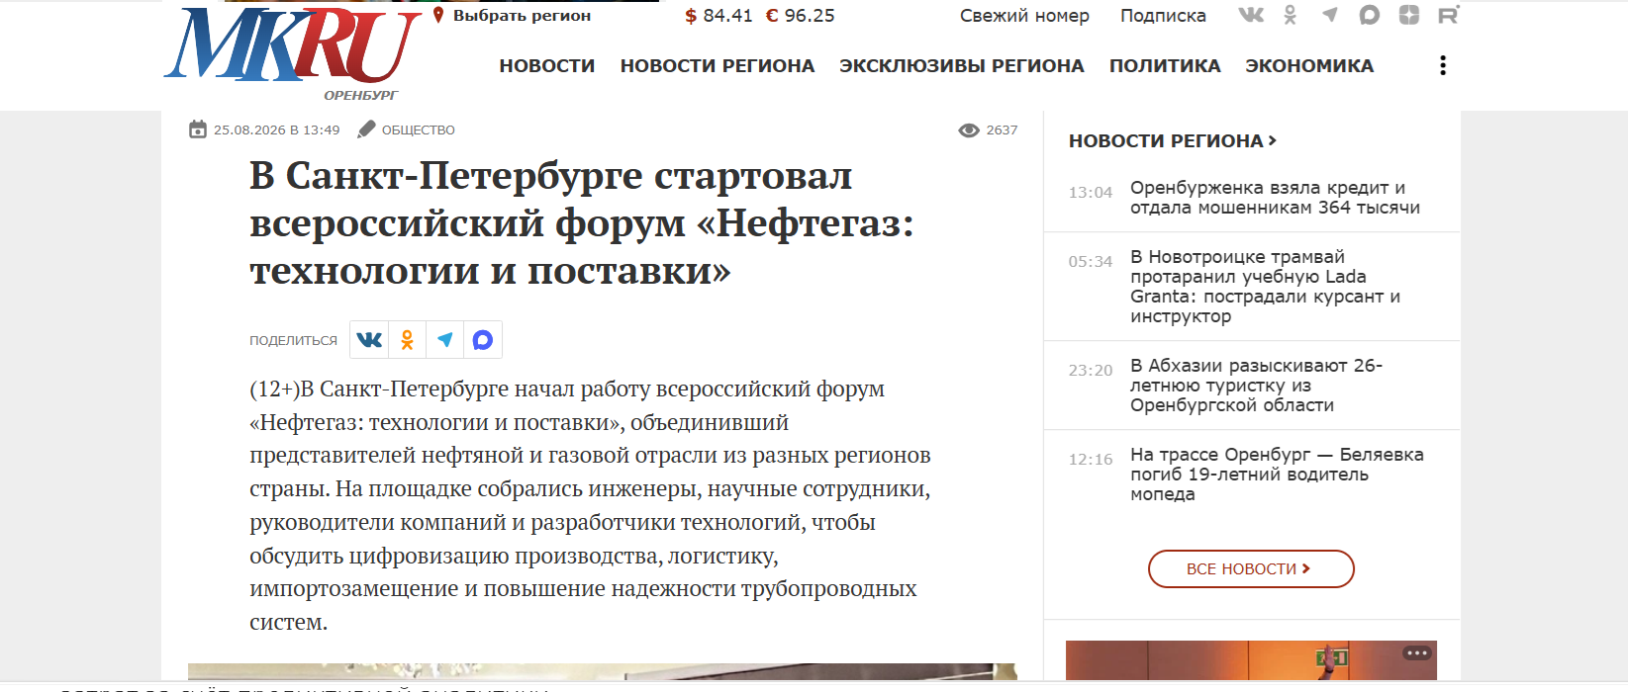Open Общество category link
Viewport: 1628px width, 692px height.
point(419,130)
